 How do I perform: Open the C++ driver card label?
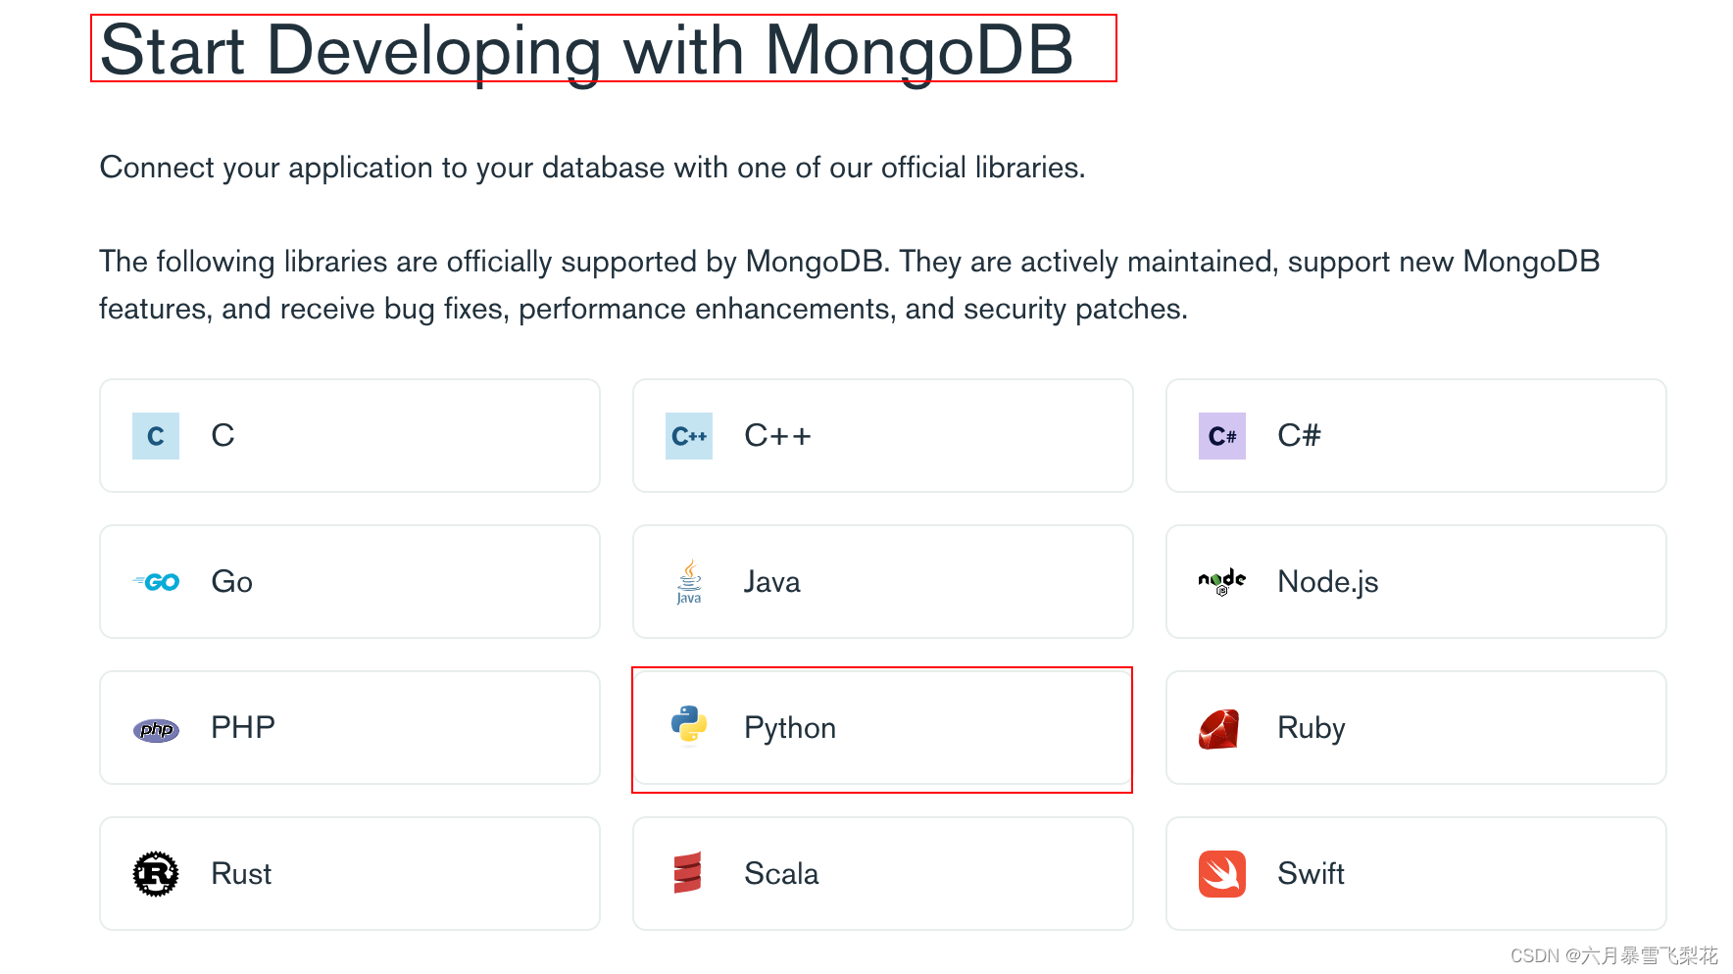[x=778, y=435]
